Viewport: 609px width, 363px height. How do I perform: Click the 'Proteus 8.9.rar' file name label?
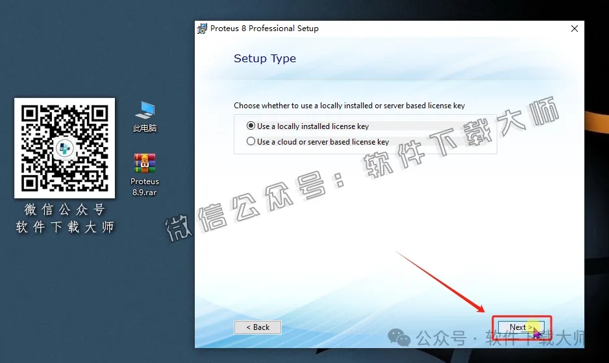coord(145,187)
